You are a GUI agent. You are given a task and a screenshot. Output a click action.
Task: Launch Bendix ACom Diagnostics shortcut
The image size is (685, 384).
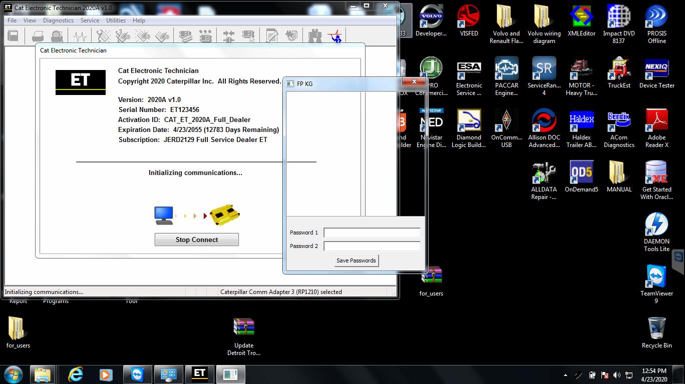[x=619, y=128]
